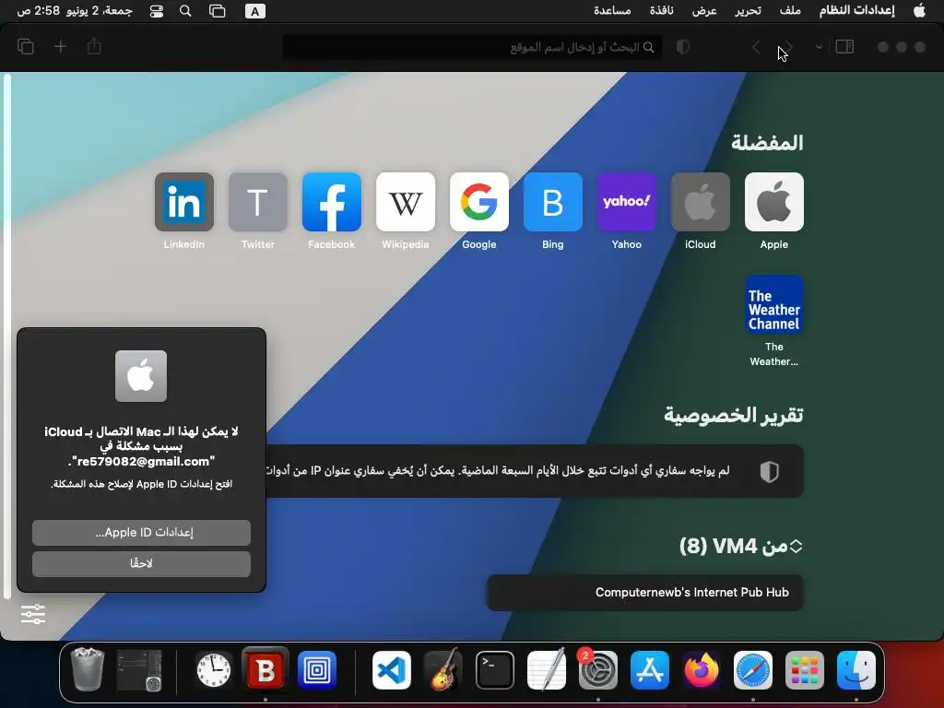
Task: Open the Yahoo favorite
Action: [627, 202]
